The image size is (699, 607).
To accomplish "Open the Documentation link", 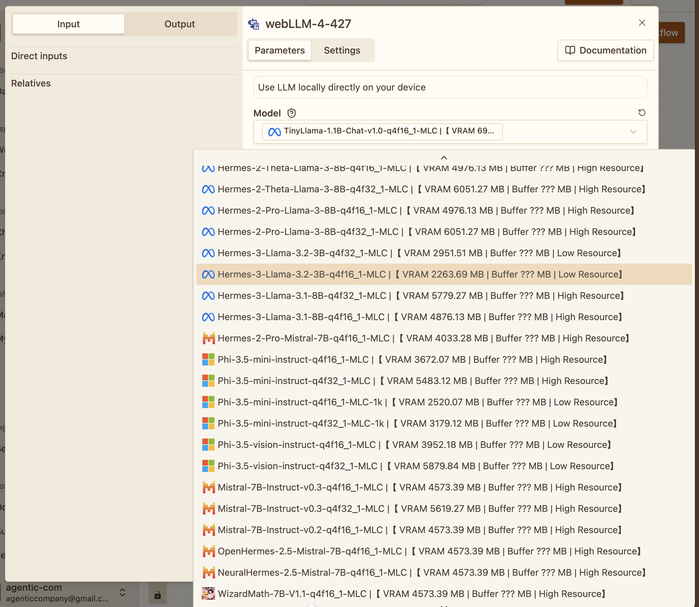I will 605,51.
